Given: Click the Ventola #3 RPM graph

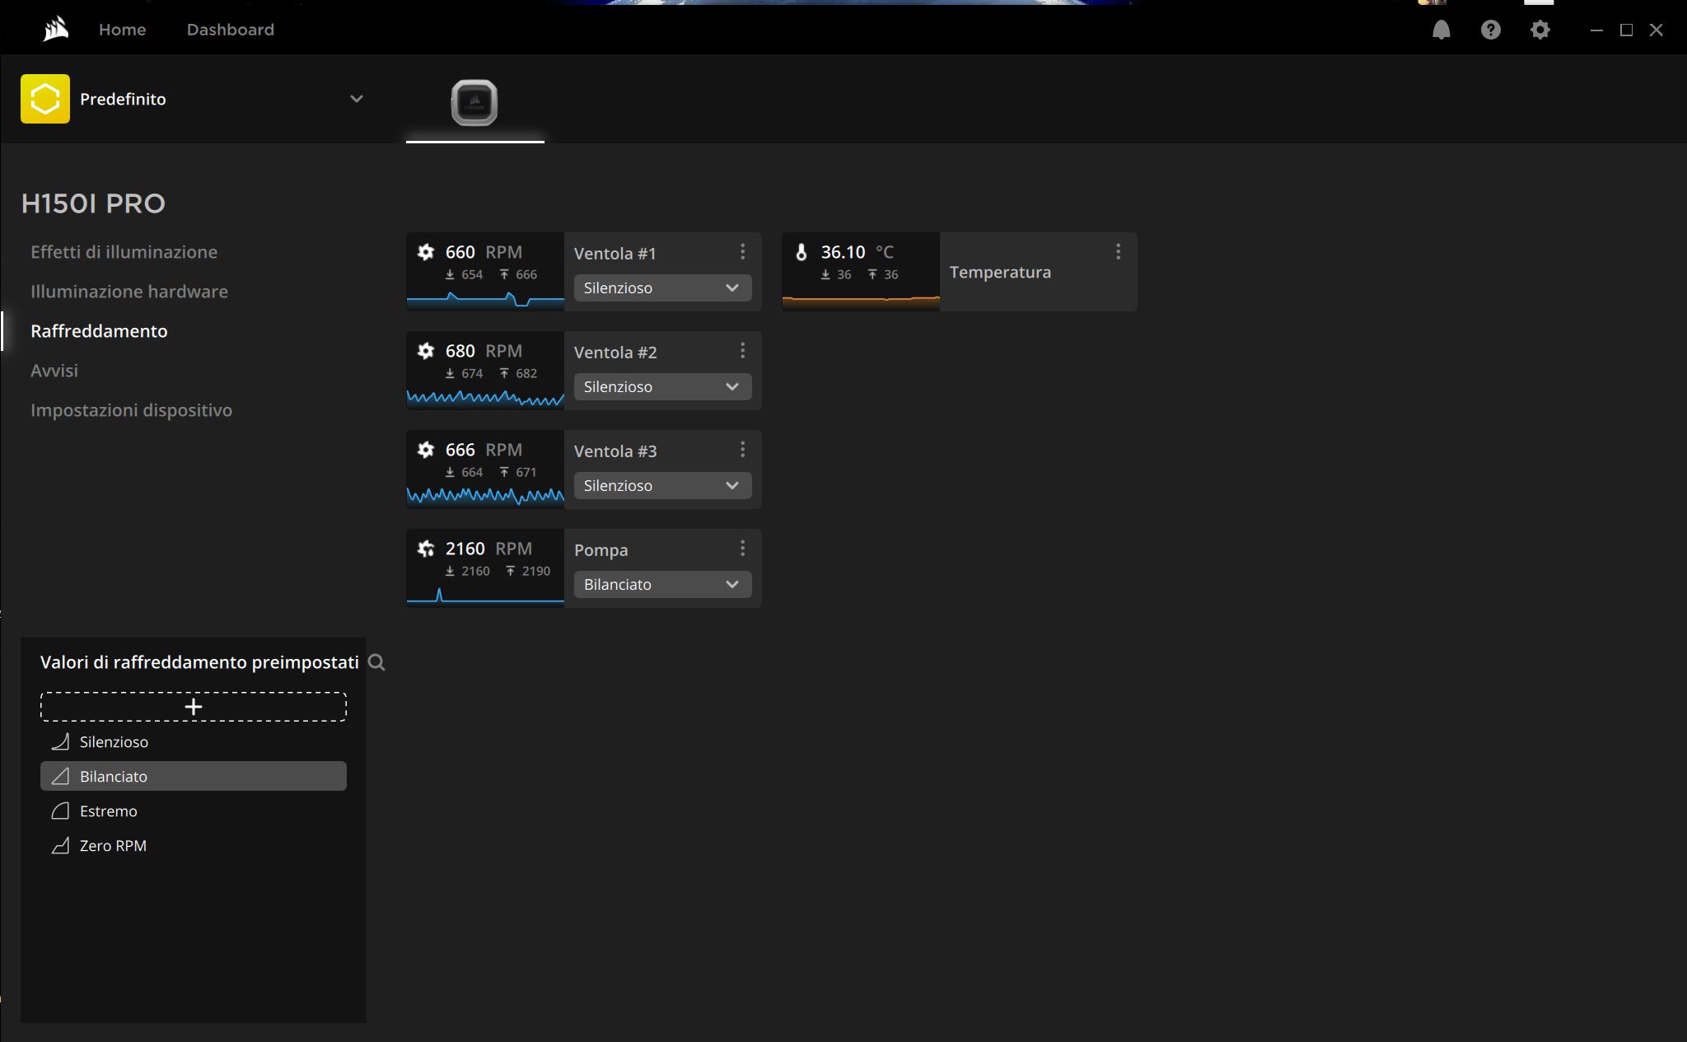Looking at the screenshot, I should coord(485,497).
